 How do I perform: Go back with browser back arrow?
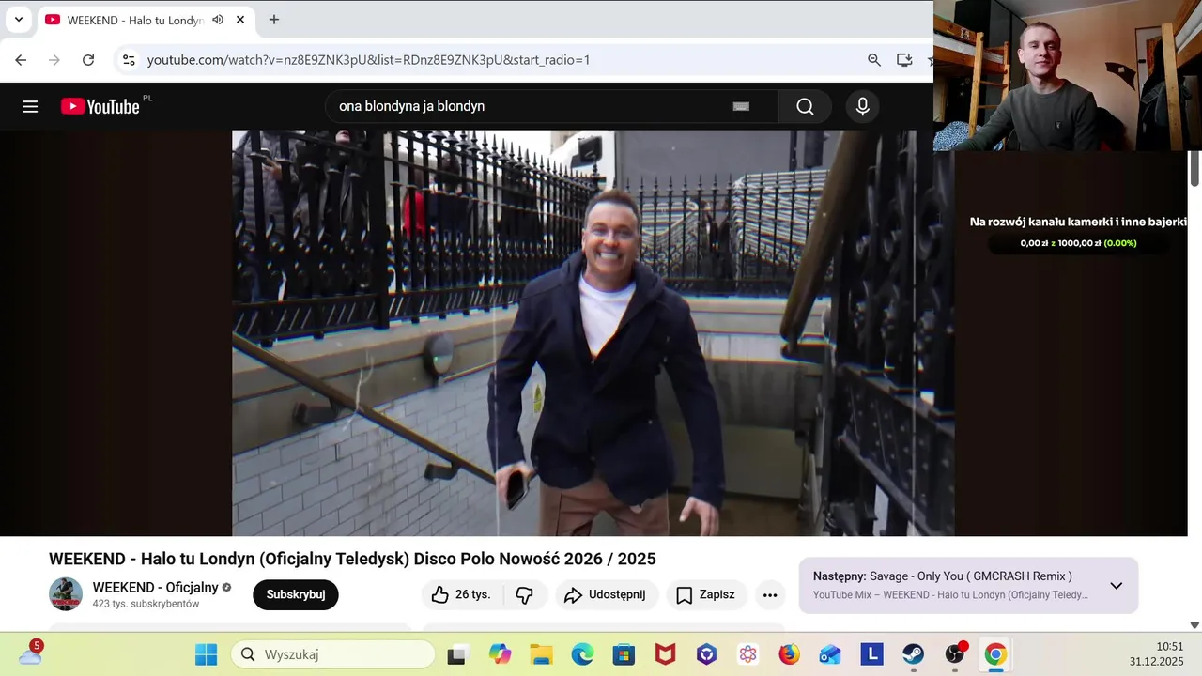tap(21, 59)
